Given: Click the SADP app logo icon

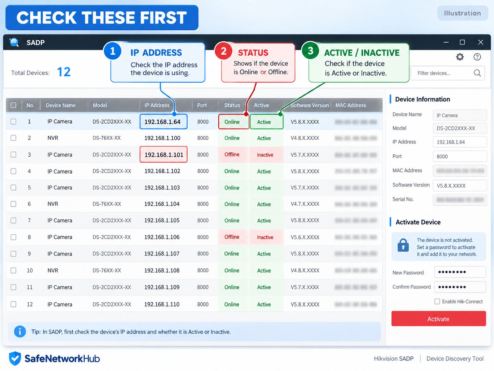Looking at the screenshot, I should click(14, 42).
